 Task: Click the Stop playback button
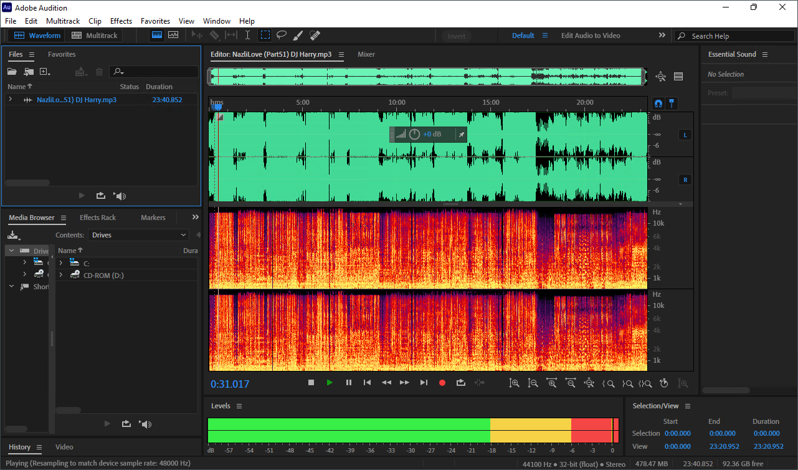pyautogui.click(x=311, y=383)
